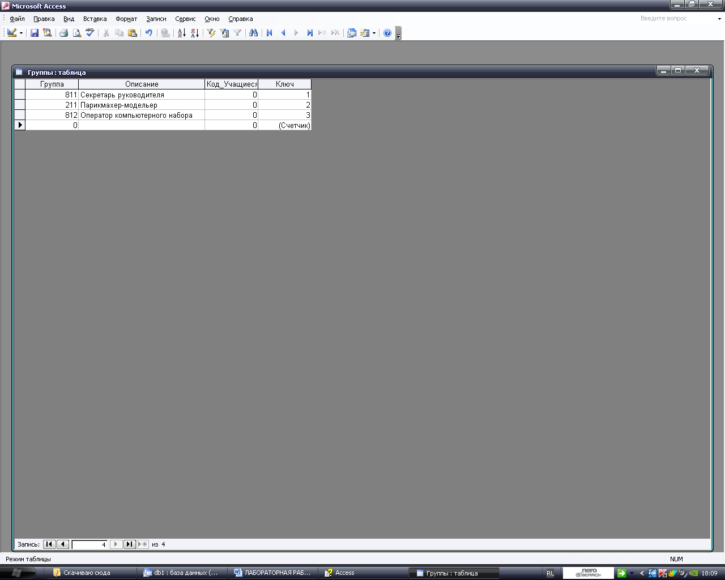
Task: Sort records ascending
Action: (181, 33)
